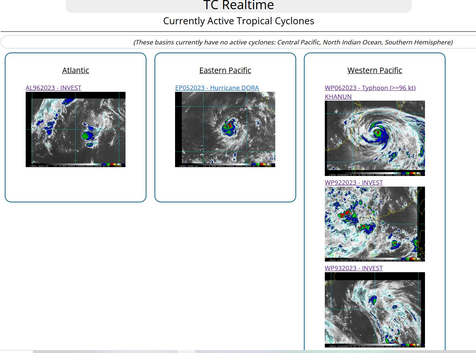
Task: Click the Currently Active Tropical Cyclones subtitle
Action: (x=239, y=21)
